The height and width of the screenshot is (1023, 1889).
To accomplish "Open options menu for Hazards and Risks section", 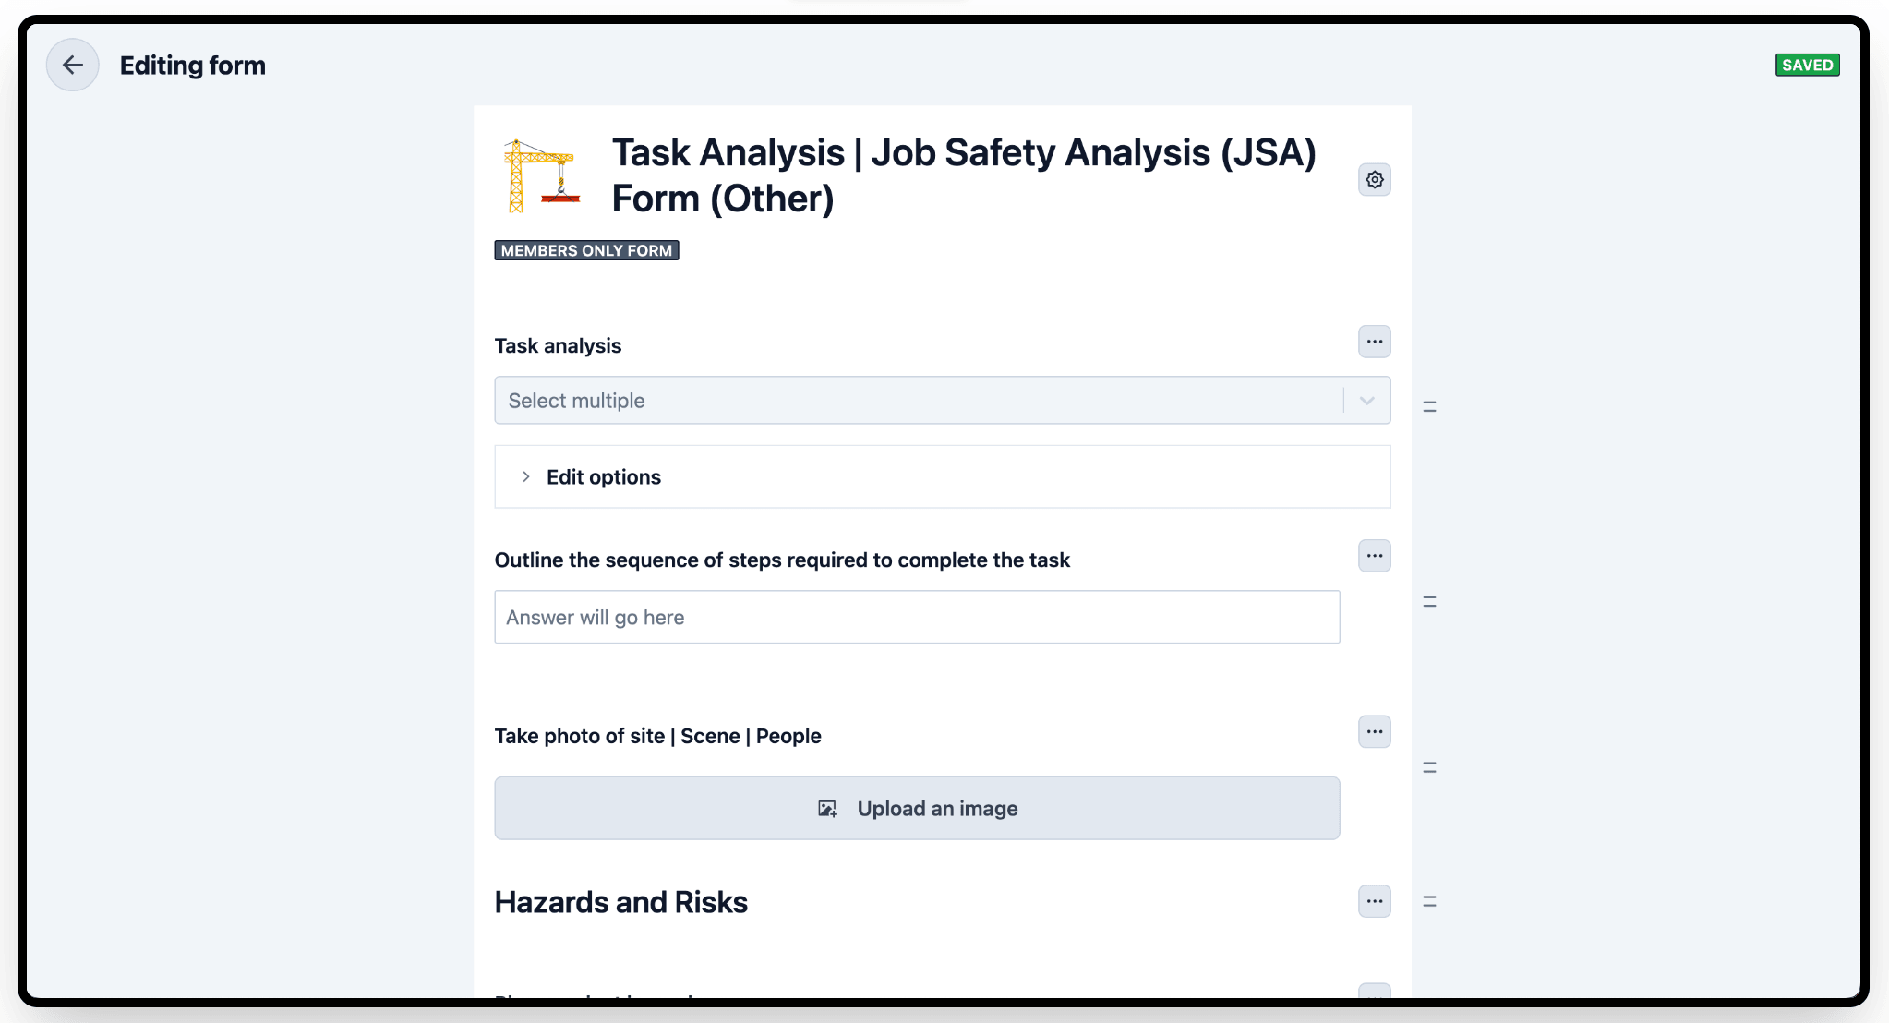I will tap(1375, 901).
